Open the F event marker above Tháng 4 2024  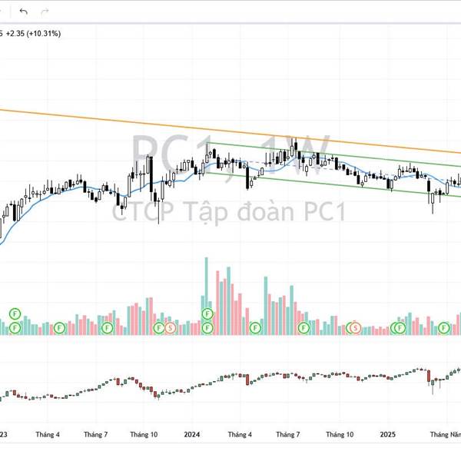click(255, 328)
